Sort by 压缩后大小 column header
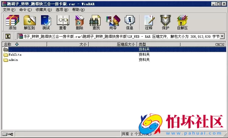Screen dimensions: 228x138 coord(113,44)
